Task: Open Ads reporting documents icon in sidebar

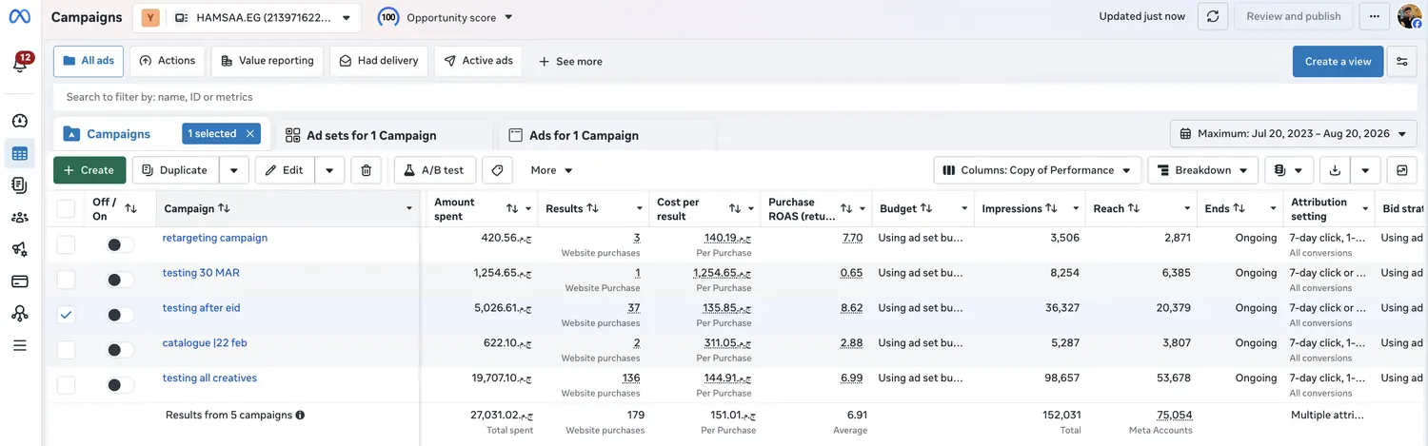Action: click(x=20, y=185)
